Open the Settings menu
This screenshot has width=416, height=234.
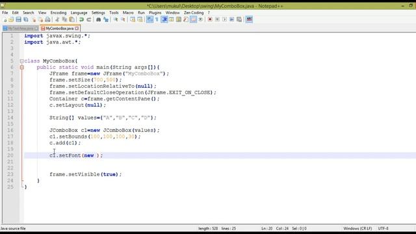pyautogui.click(x=98, y=12)
